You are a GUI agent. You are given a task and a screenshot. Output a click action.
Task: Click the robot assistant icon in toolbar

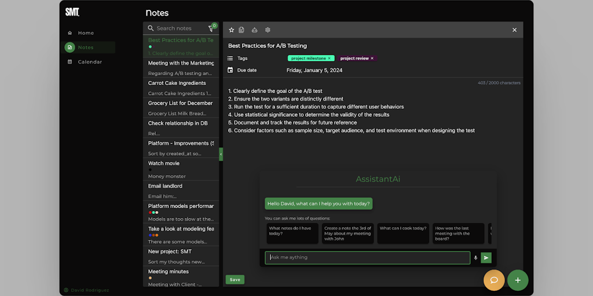tap(254, 30)
